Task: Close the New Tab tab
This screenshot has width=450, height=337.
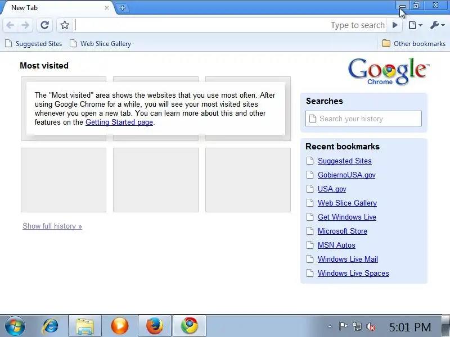Action: click(107, 8)
